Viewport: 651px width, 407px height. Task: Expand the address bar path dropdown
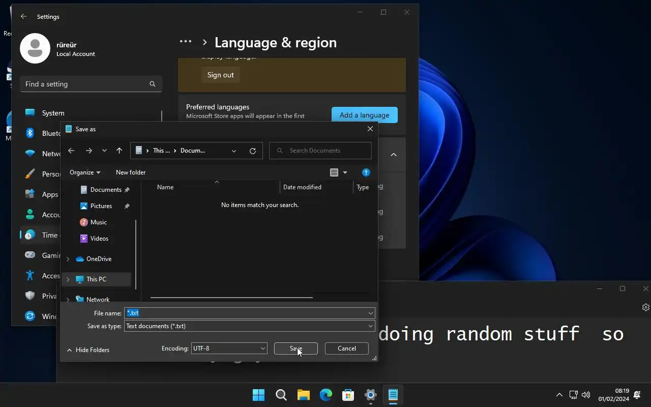[x=234, y=151]
